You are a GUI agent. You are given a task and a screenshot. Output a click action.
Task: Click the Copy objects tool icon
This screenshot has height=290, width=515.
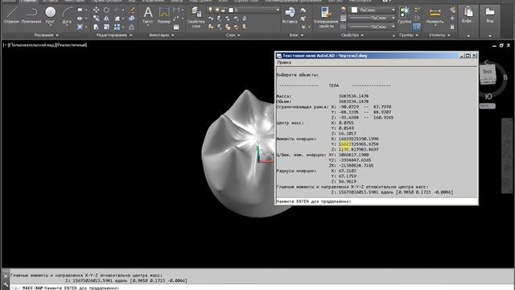tap(96, 19)
